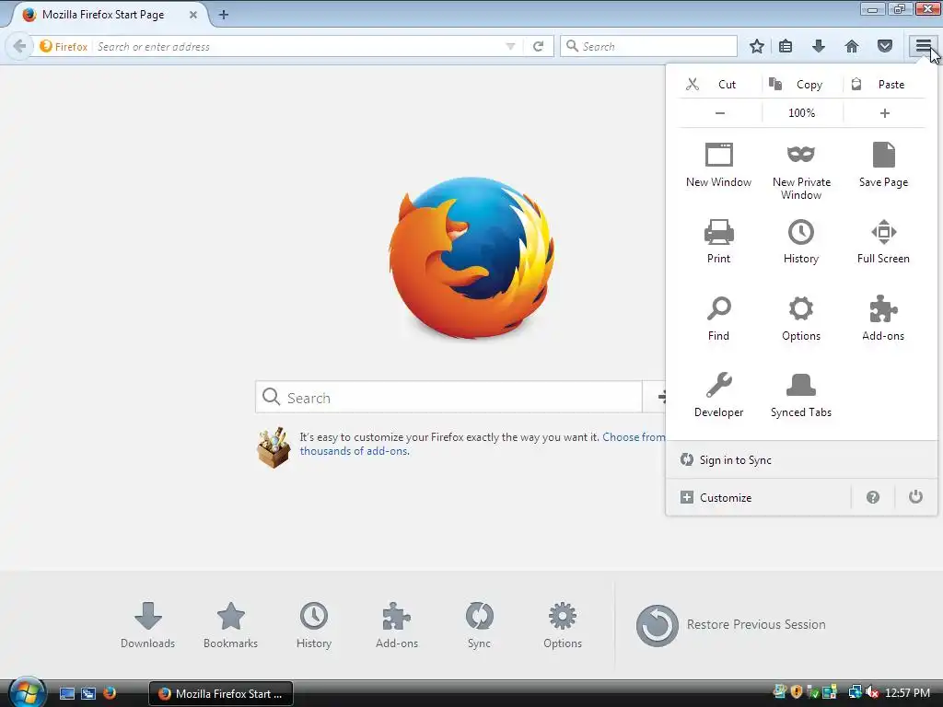This screenshot has height=707, width=943.
Task: Show bookmarks list icon in toolbar
Action: (786, 46)
